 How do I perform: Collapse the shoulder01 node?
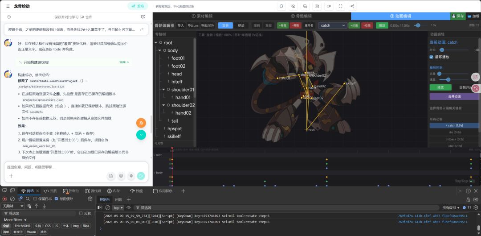click(164, 89)
